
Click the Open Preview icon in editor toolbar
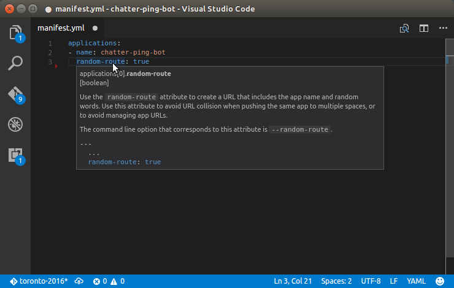point(404,28)
